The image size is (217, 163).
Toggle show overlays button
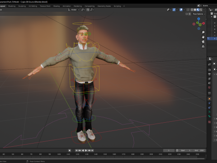181,10
